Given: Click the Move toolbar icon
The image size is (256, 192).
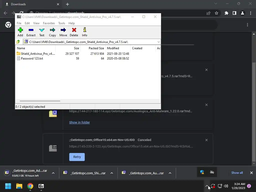Looking at the screenshot, I should [x=63, y=32].
